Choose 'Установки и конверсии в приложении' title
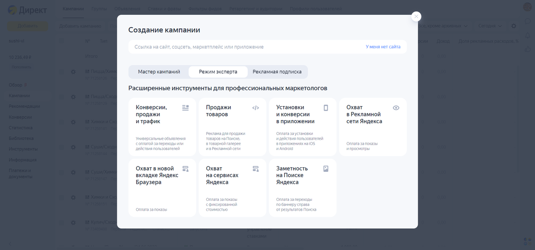The image size is (535, 250). pyautogui.click(x=295, y=114)
